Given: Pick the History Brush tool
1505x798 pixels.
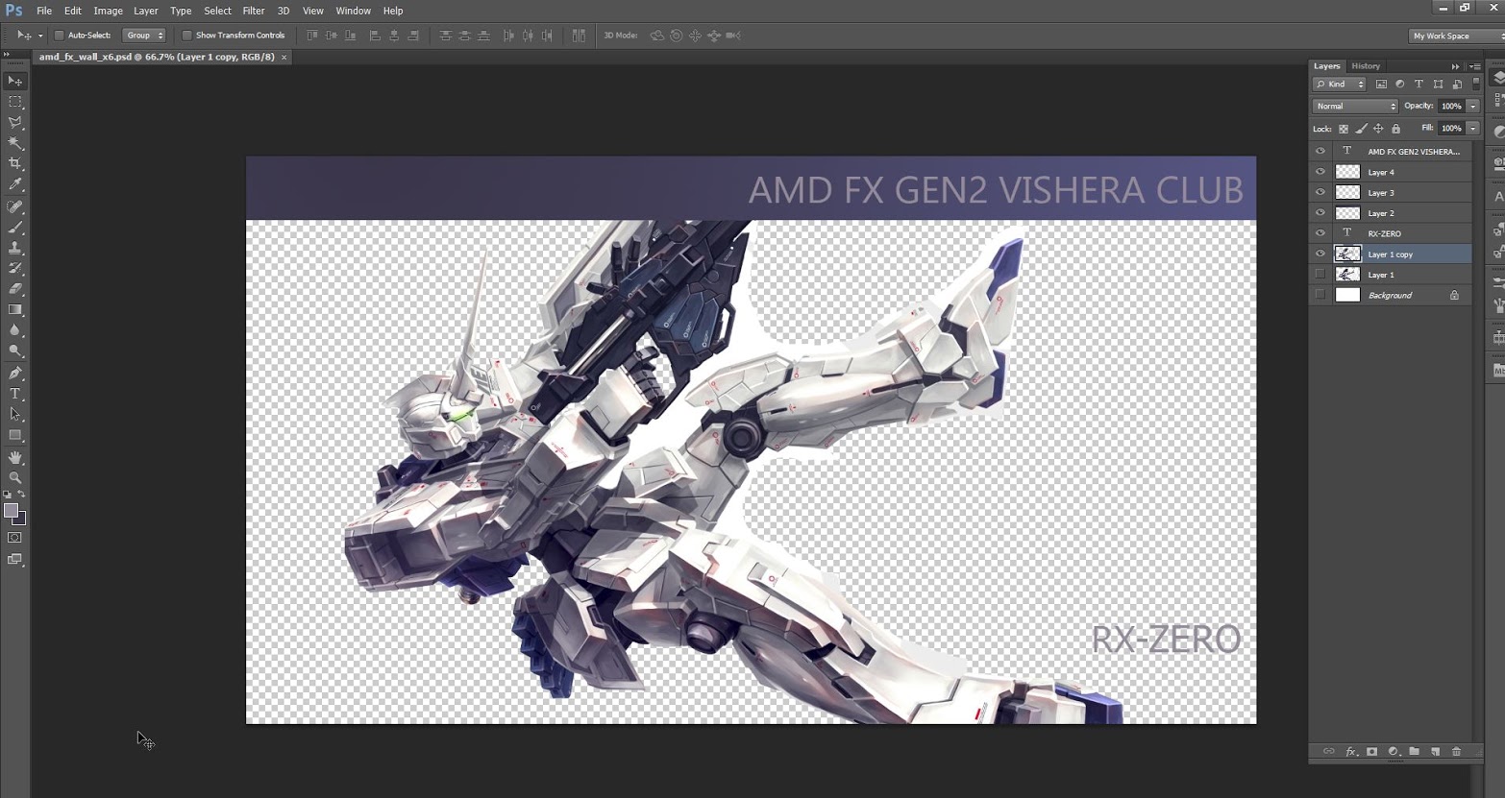Looking at the screenshot, I should [15, 268].
